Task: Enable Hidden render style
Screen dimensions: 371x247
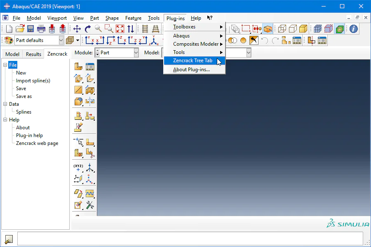Action: pos(293,29)
